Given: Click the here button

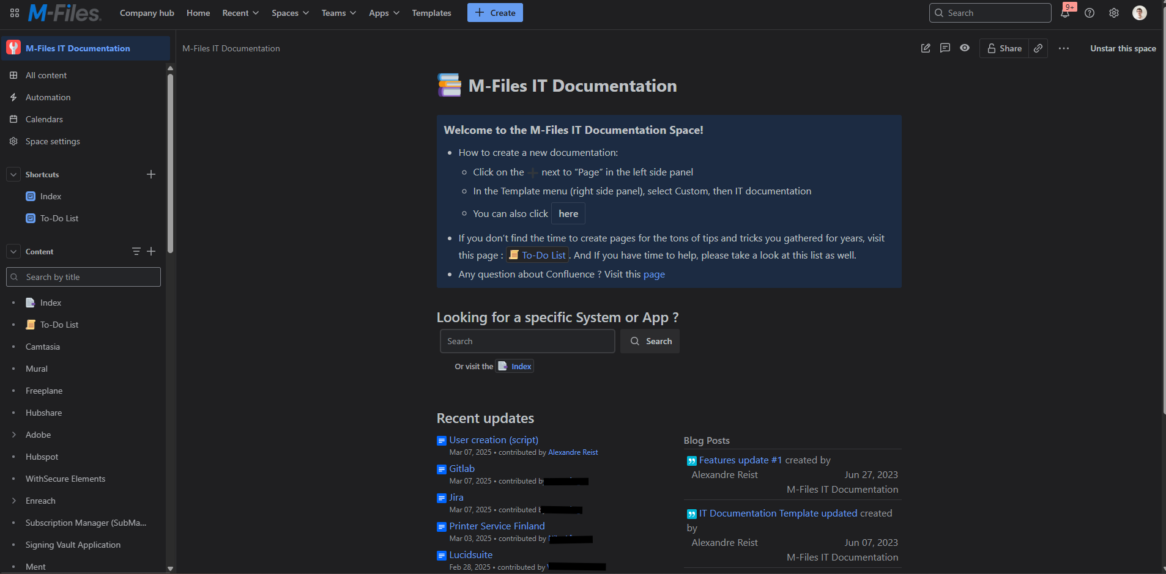Looking at the screenshot, I should 568,213.
